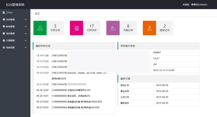Viewport: 217px width, 117px height.
Task: Click the purple recharge records icon
Action: [113, 28]
